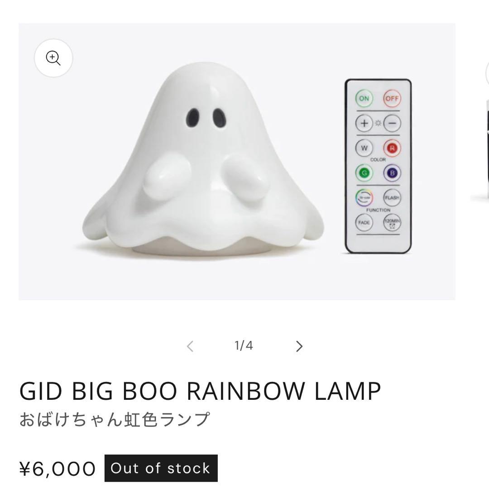This screenshot has width=489, height=489.
Task: Click the 1/4 slide counter
Action: [244, 345]
